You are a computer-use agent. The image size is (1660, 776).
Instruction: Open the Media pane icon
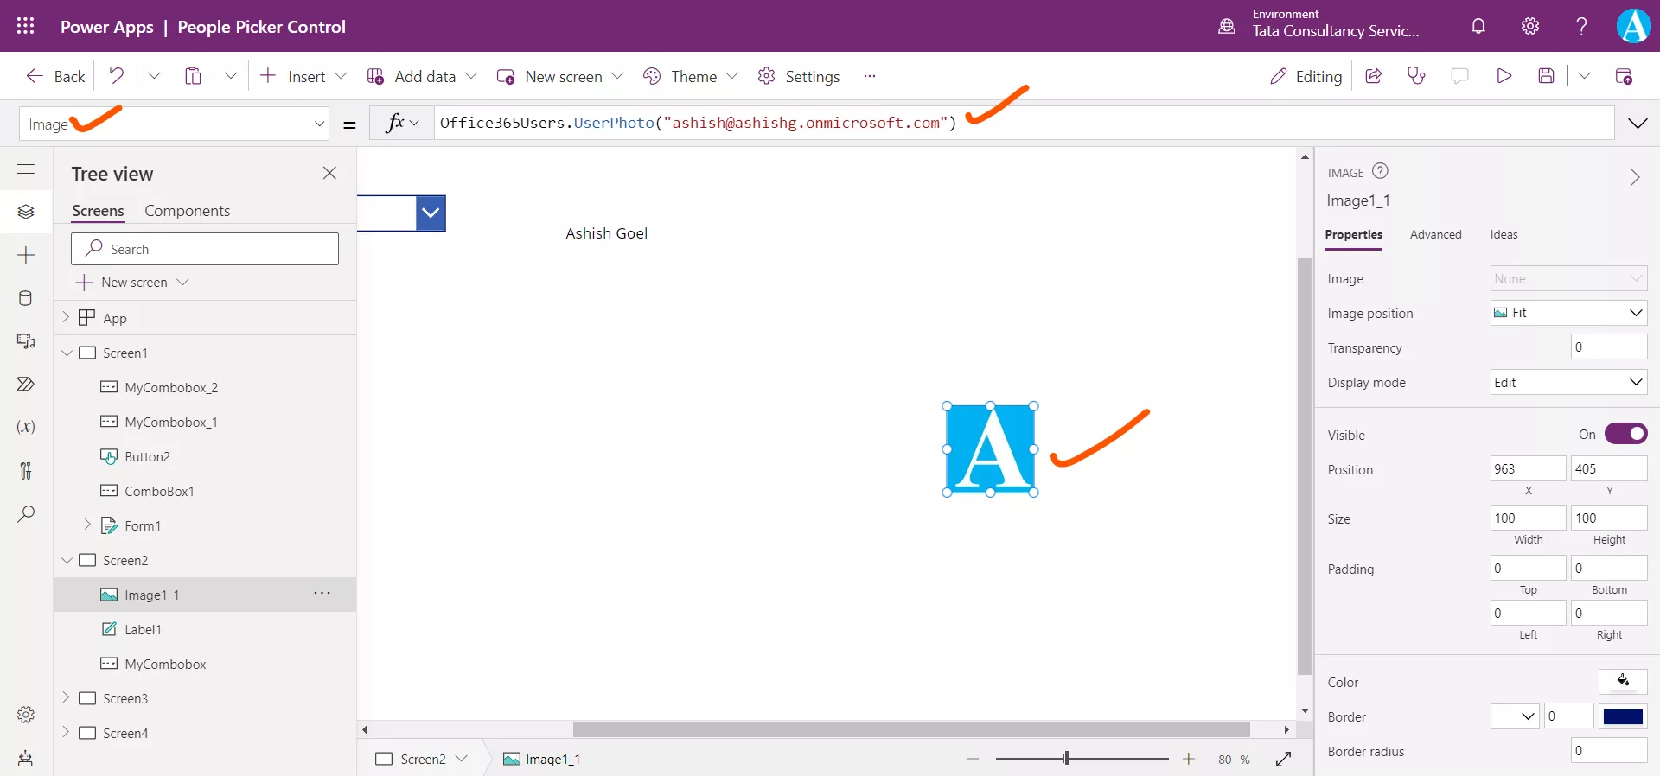pyautogui.click(x=26, y=341)
